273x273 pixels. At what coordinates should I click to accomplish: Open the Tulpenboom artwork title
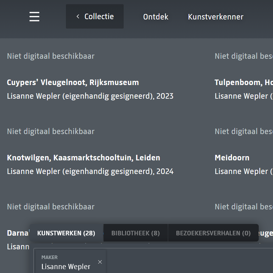243,82
